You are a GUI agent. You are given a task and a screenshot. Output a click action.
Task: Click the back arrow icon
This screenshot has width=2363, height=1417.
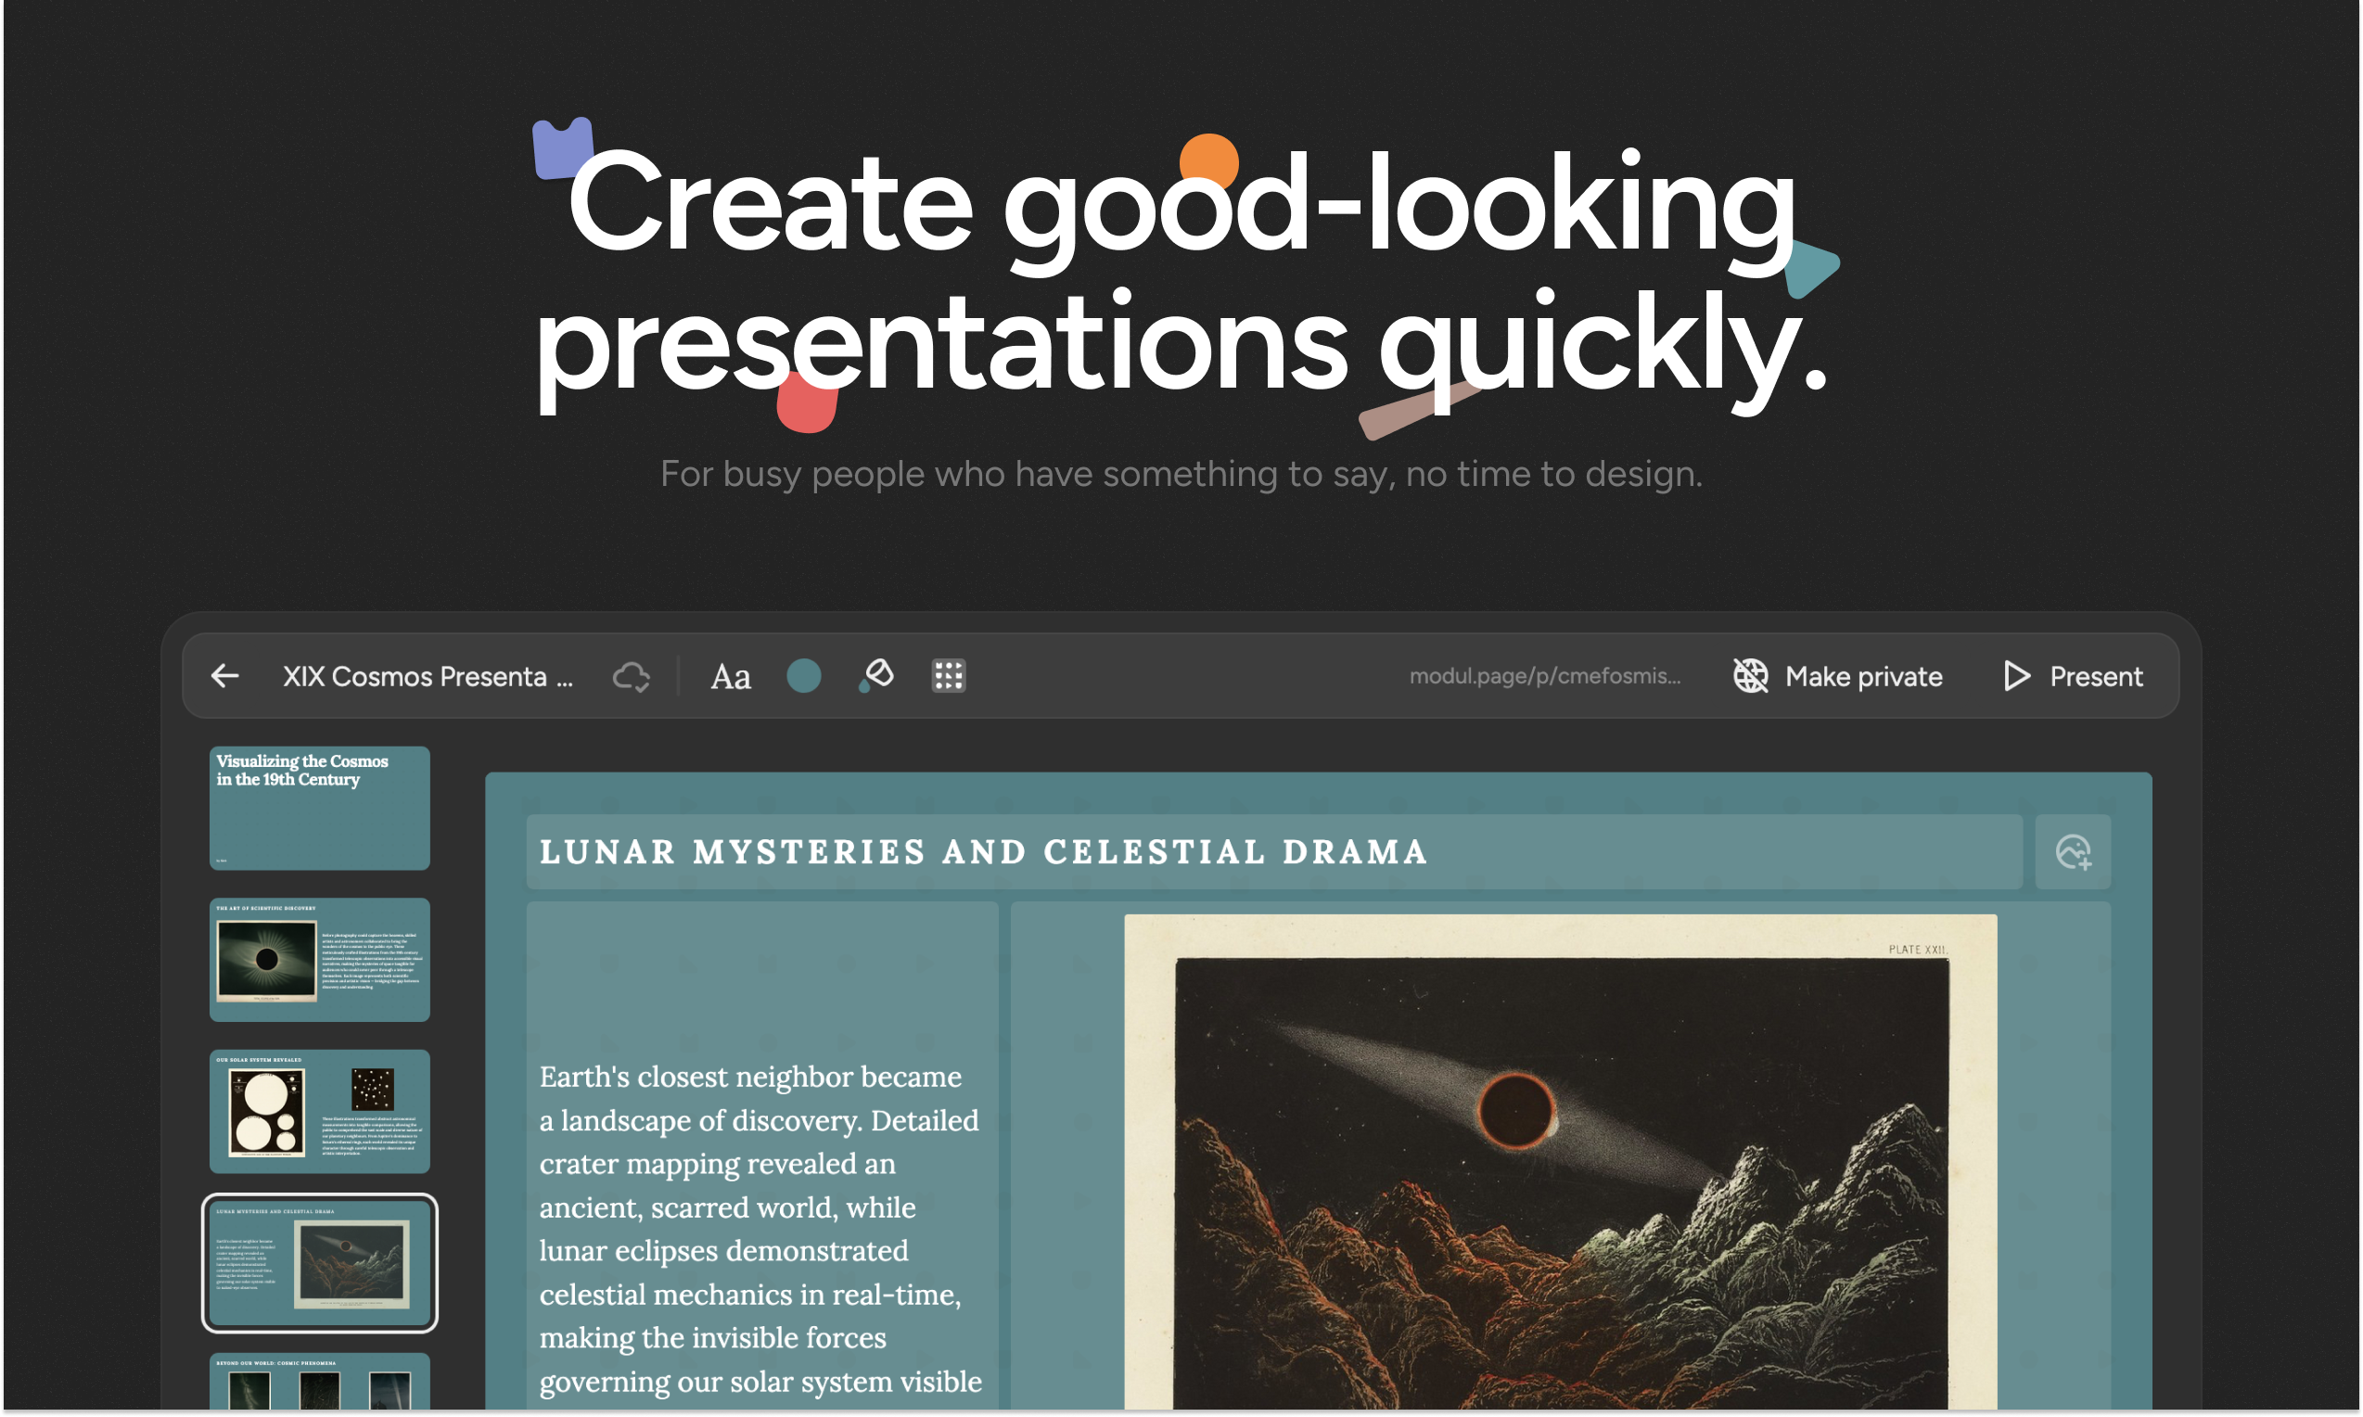click(x=225, y=676)
